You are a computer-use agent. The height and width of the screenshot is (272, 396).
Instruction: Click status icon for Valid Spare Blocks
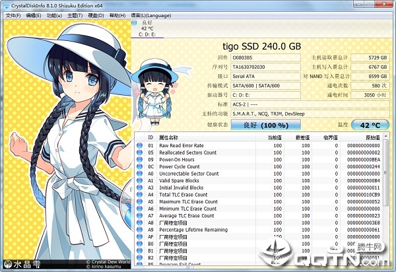(139, 181)
